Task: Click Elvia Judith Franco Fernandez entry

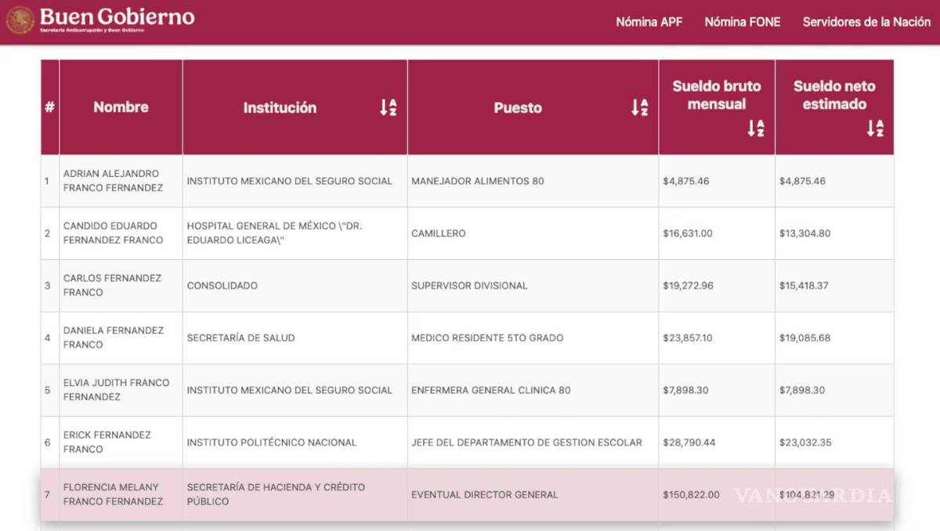Action: click(116, 390)
